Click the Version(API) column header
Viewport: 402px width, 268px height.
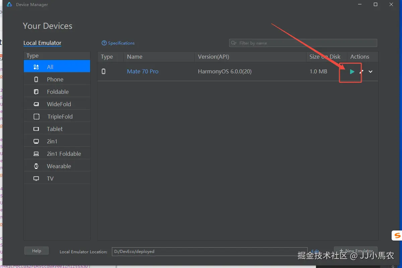(250, 57)
